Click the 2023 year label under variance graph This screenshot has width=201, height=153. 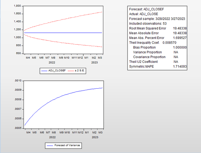click(x=95, y=137)
